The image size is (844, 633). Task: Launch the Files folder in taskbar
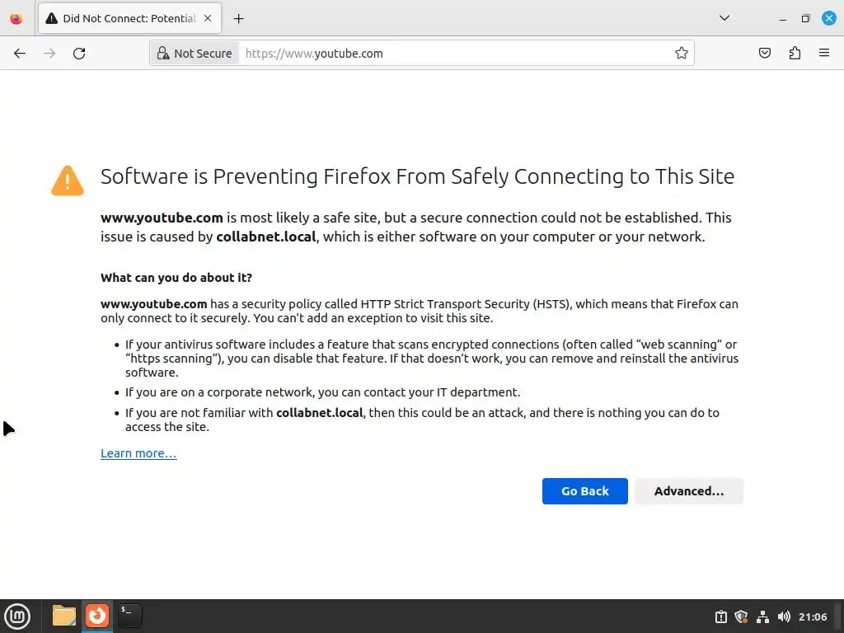pyautogui.click(x=63, y=616)
